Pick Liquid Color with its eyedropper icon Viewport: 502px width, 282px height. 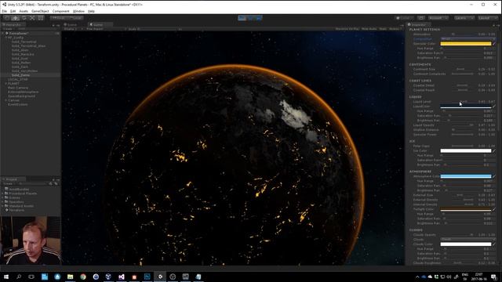[494, 107]
